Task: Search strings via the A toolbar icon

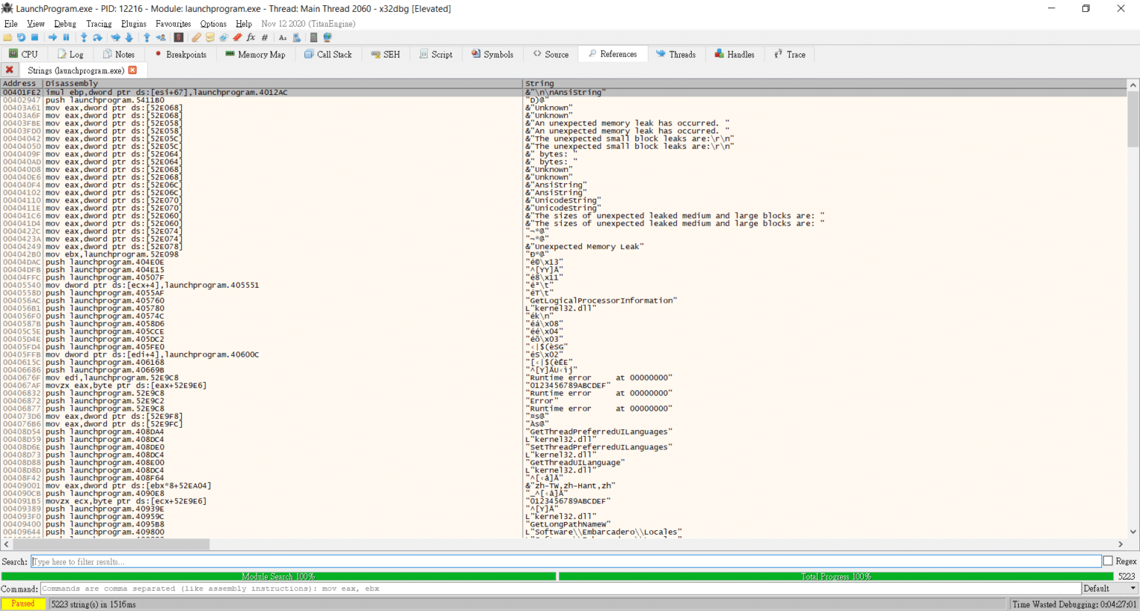Action: [x=283, y=37]
